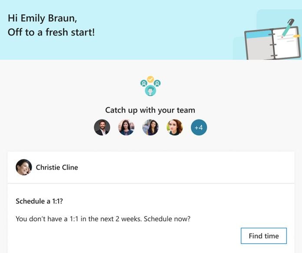Click the small right person in team icon

point(158,83)
